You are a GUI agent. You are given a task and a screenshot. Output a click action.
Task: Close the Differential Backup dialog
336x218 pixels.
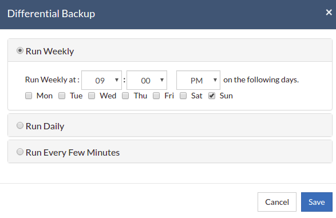[x=329, y=13]
